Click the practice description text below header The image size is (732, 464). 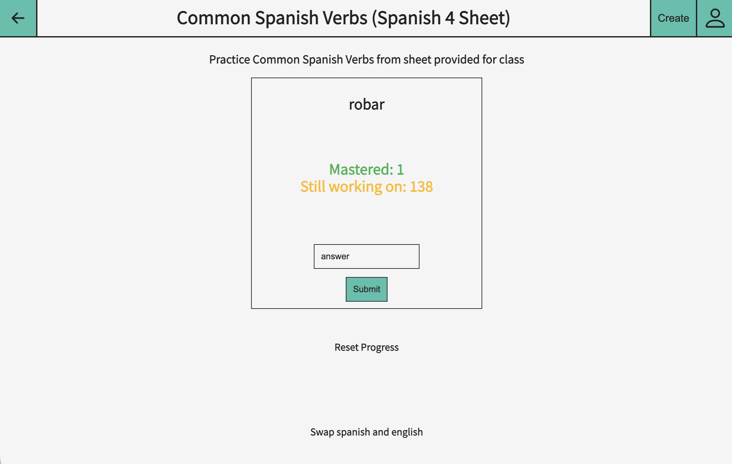coord(366,59)
